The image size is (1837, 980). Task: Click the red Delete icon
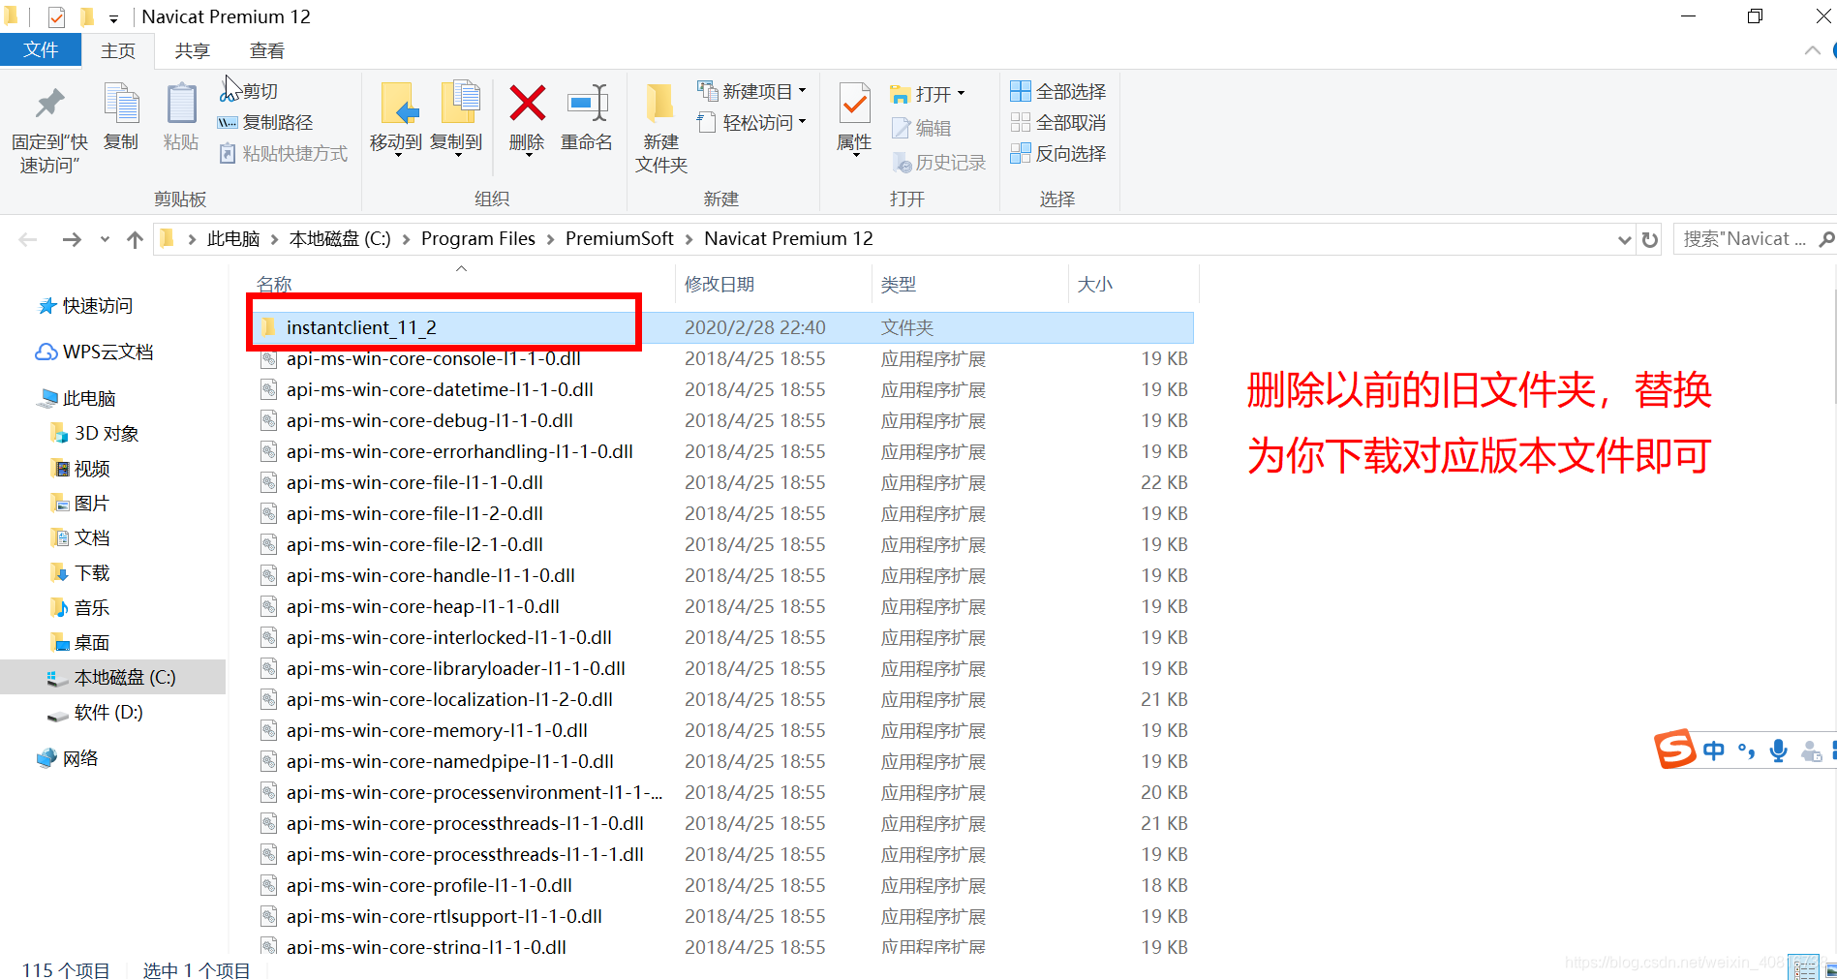pyautogui.click(x=527, y=104)
